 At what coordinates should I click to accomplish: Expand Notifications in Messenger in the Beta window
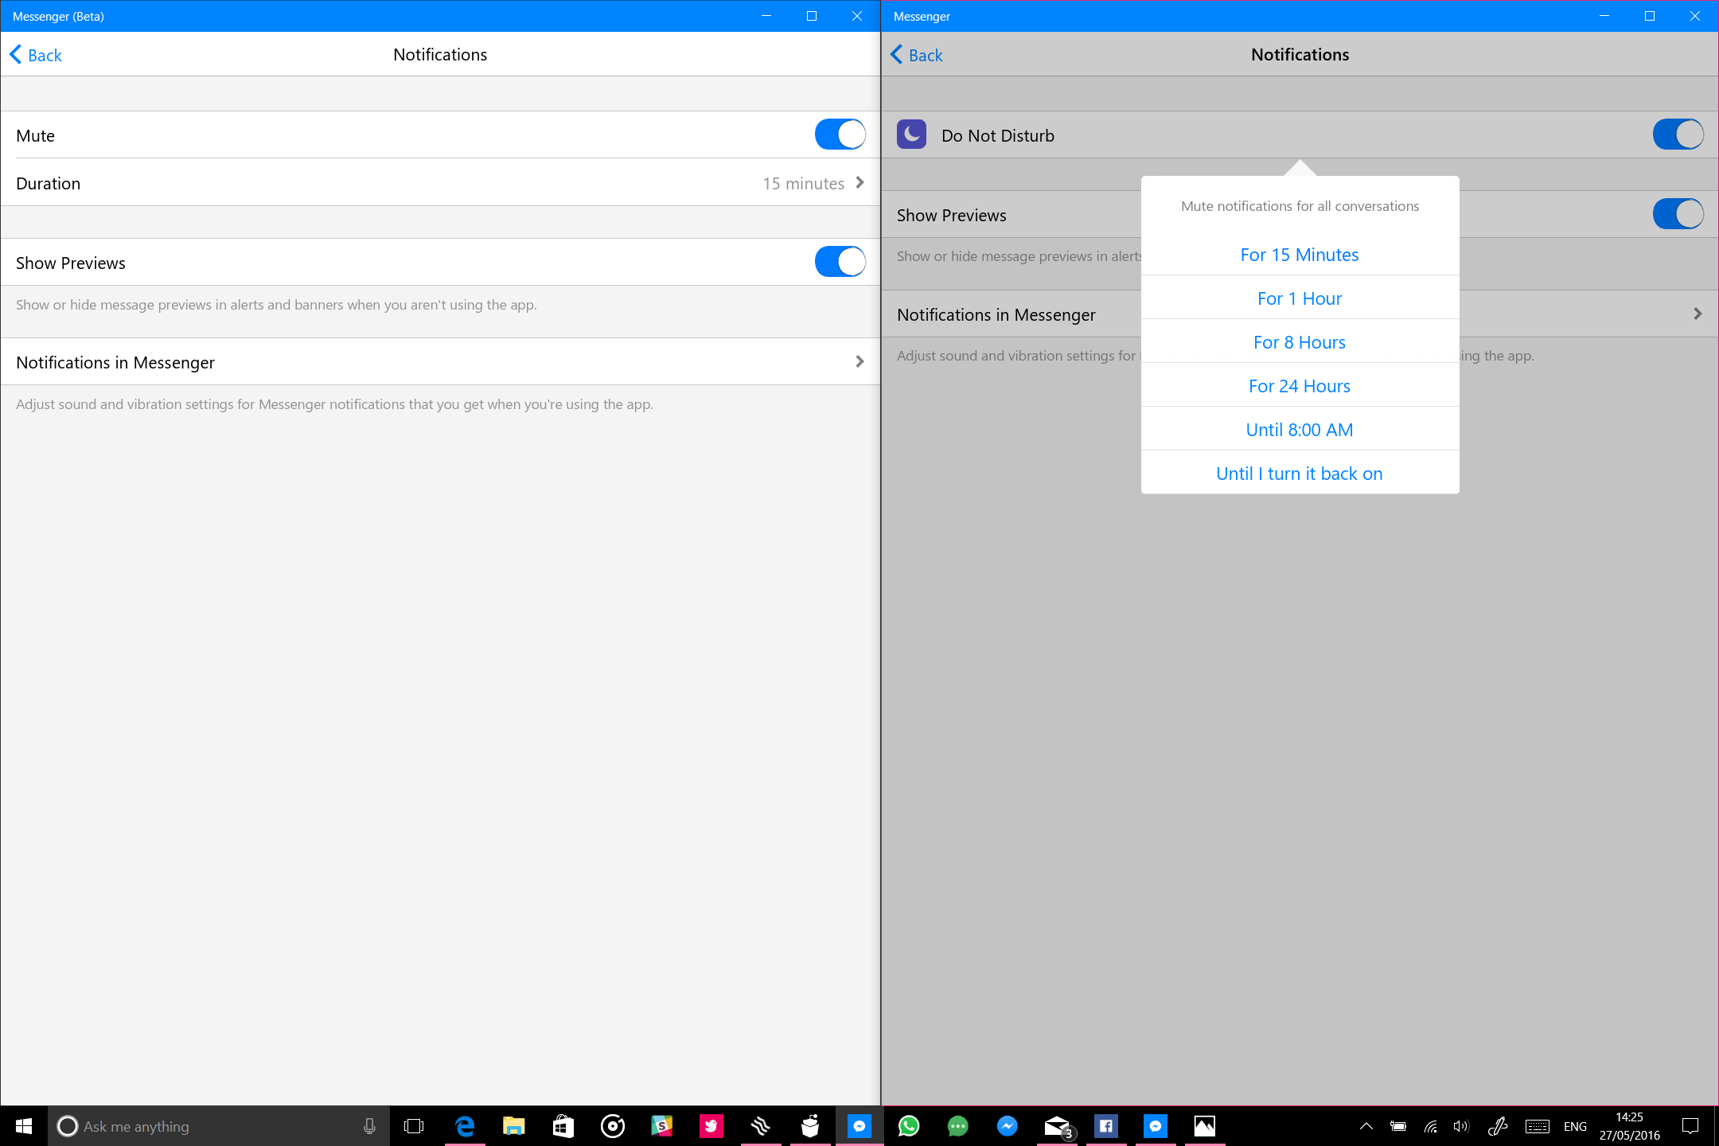click(440, 362)
